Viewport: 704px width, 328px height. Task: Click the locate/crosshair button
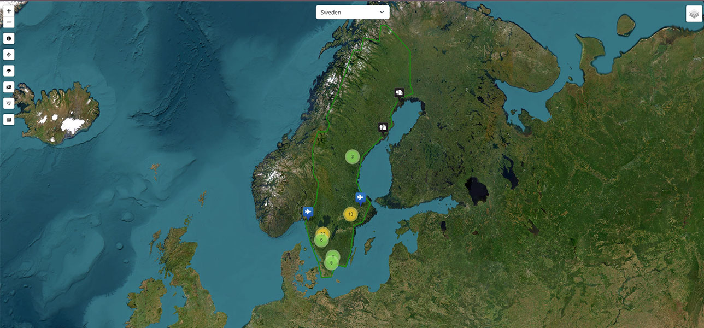tap(9, 55)
